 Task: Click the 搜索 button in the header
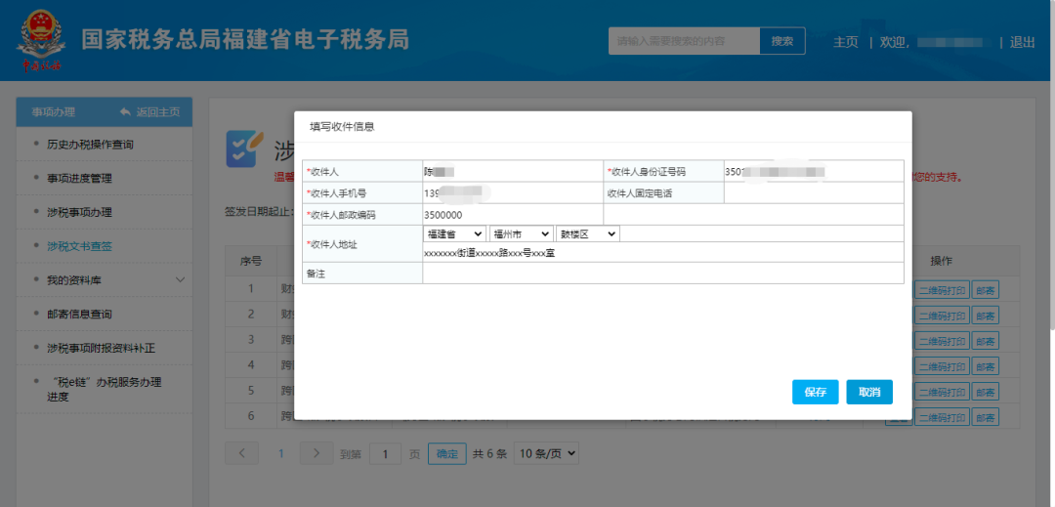click(782, 41)
